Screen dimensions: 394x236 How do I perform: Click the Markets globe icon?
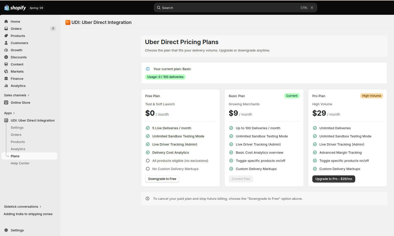click(x=6, y=71)
